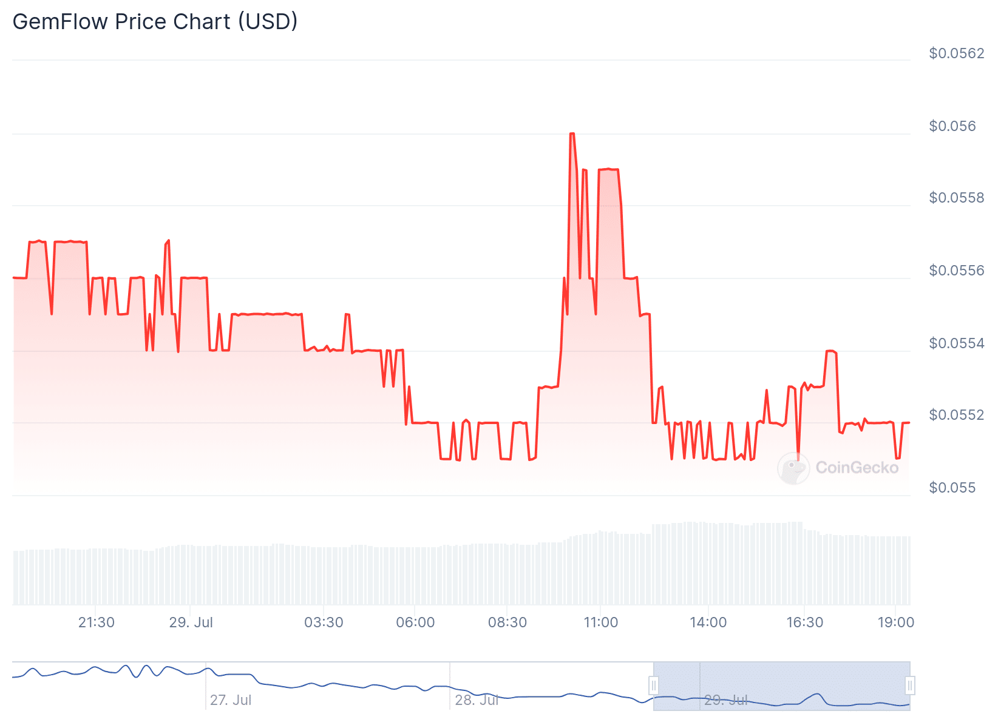Click the 03:30 time axis label
Viewport: 998px width, 728px height.
pyautogui.click(x=324, y=622)
